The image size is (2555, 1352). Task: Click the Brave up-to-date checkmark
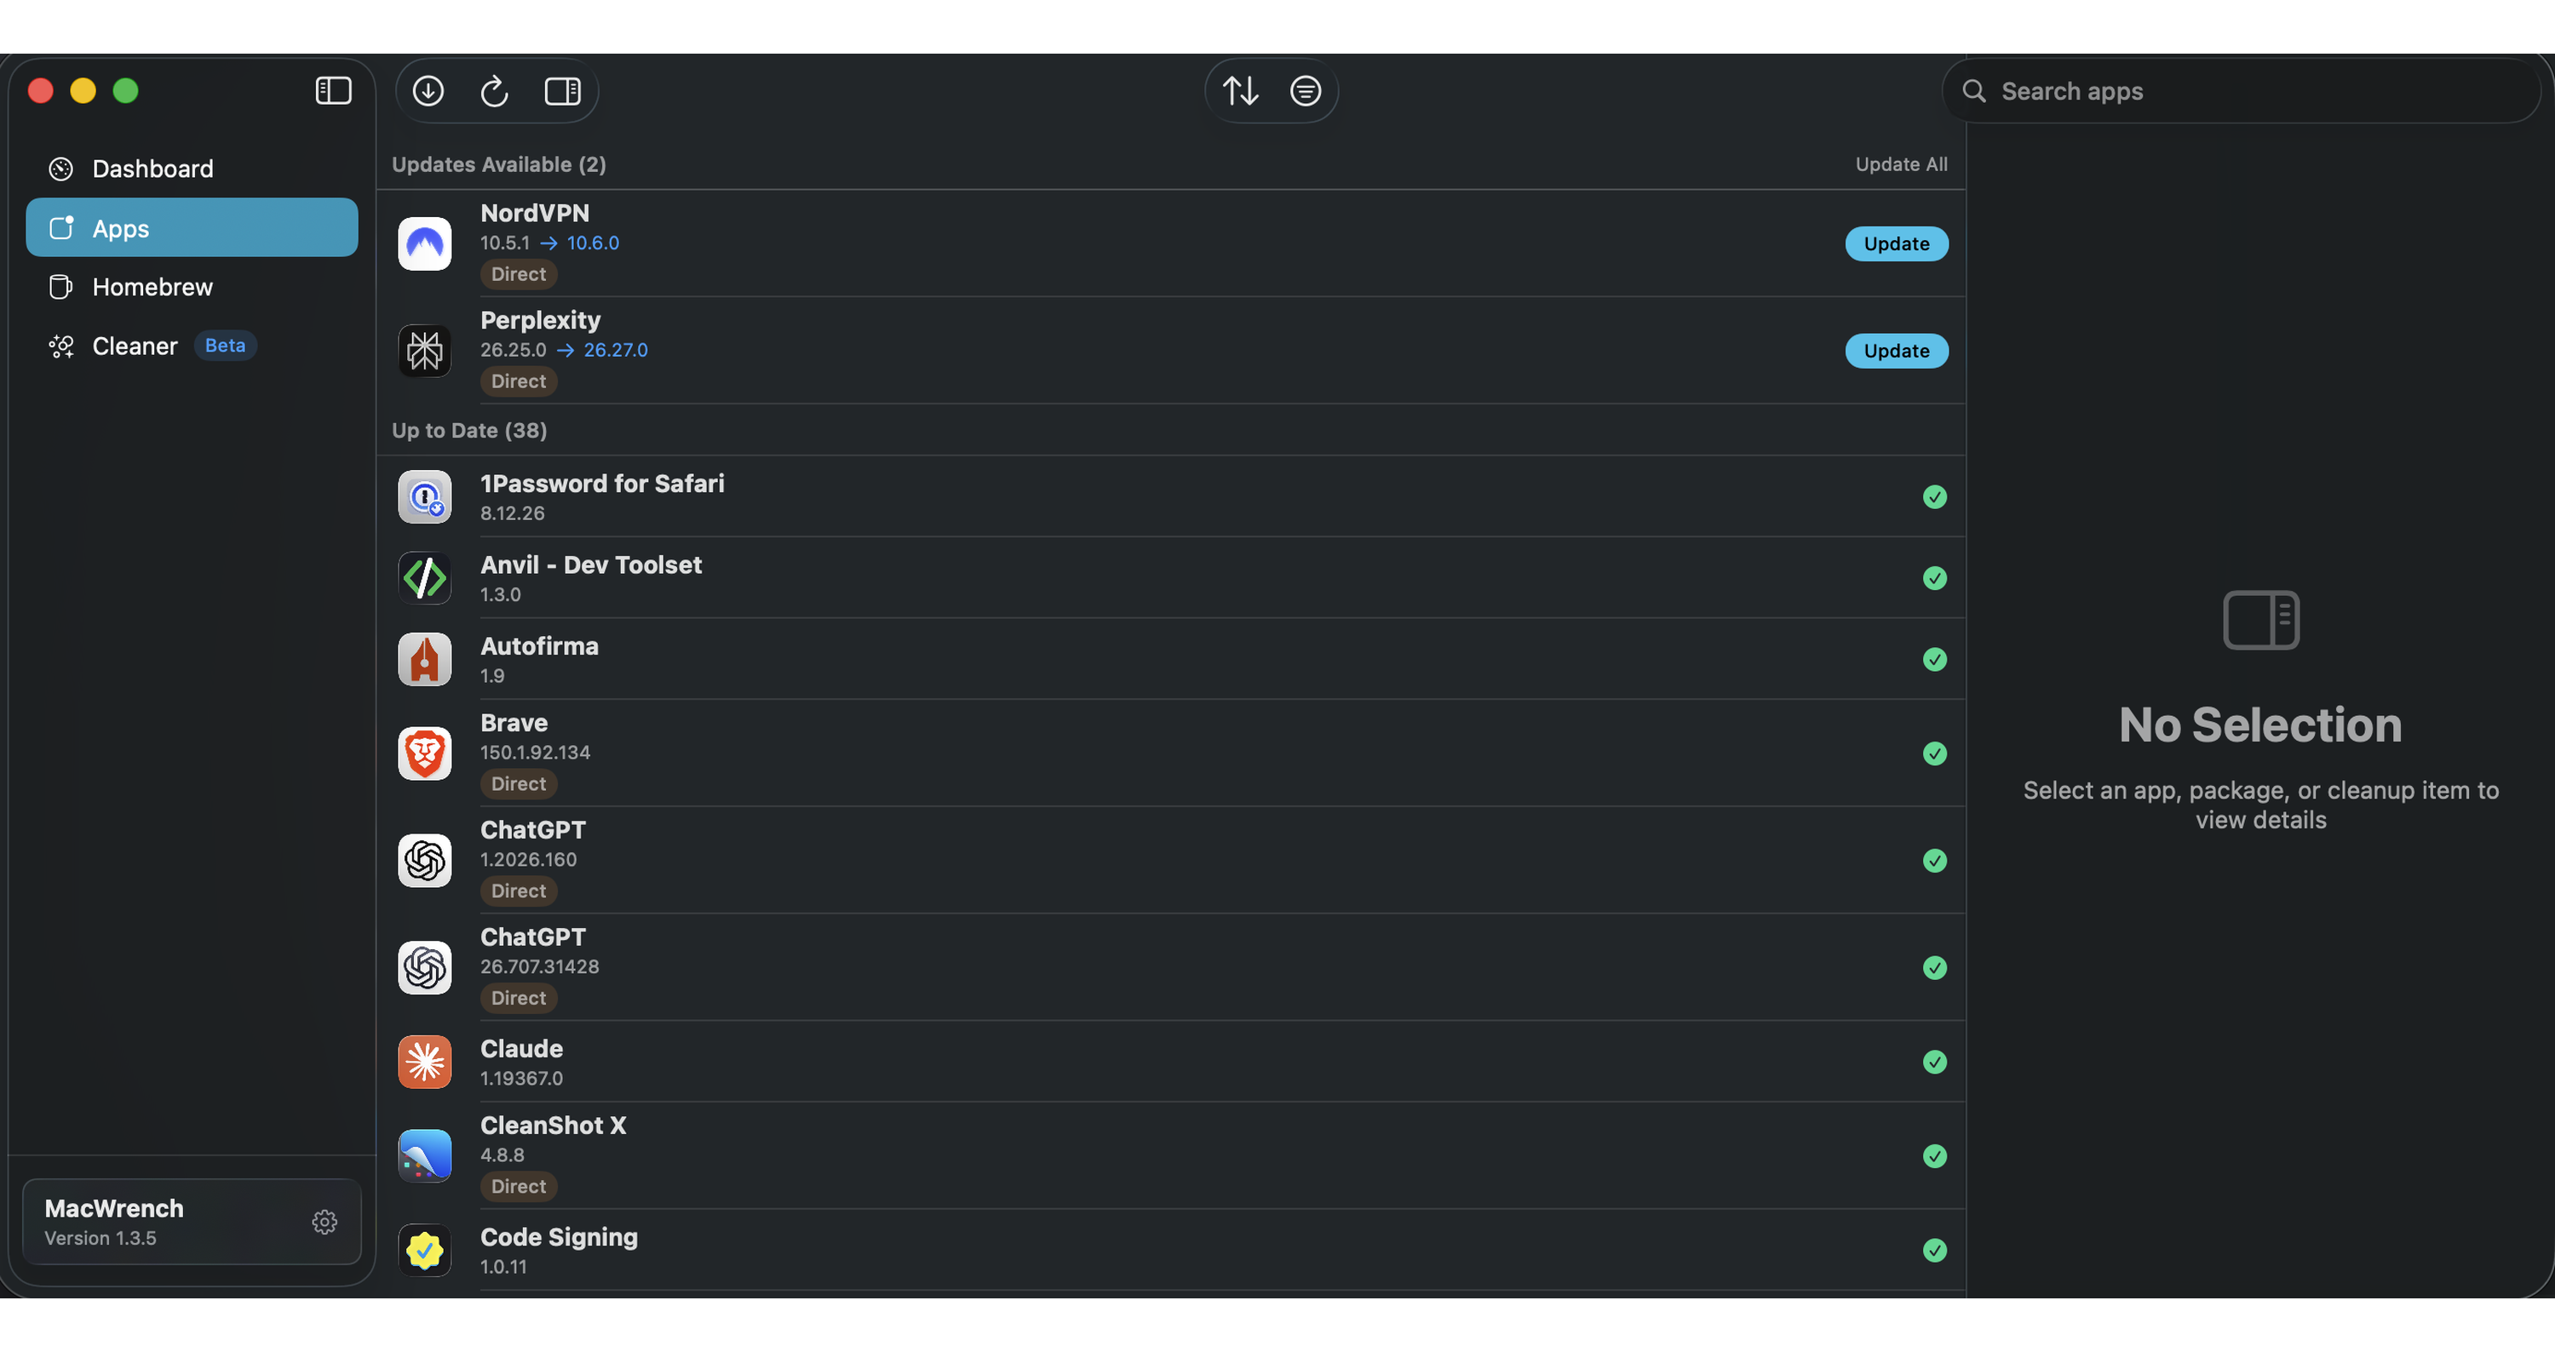(1934, 753)
